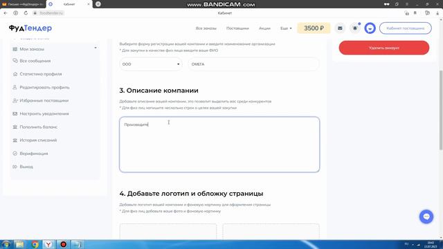Click the logo upload box
443x249 pixels.
168,231
